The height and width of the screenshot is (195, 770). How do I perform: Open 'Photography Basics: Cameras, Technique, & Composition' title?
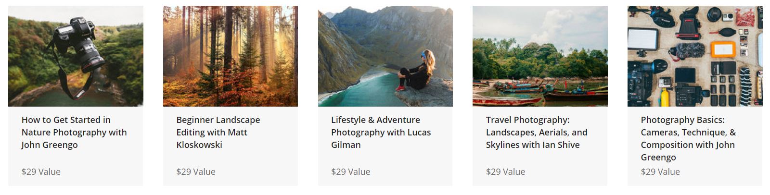pos(688,138)
